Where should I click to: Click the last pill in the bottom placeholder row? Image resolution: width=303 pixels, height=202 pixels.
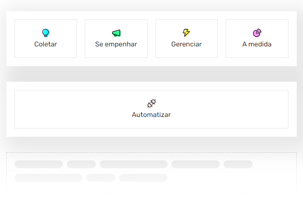pos(143,178)
